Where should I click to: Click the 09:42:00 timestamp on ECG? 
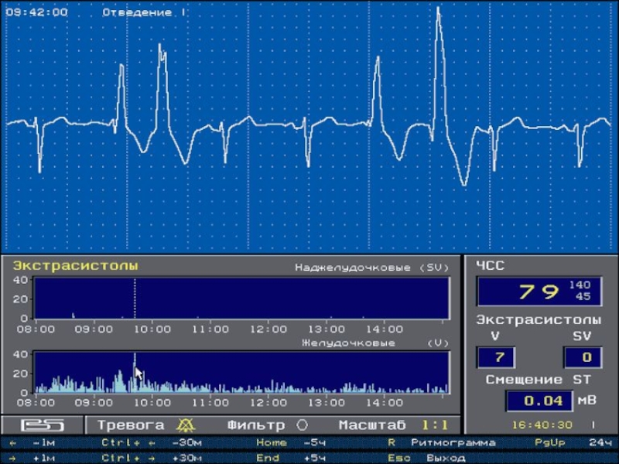(x=36, y=12)
